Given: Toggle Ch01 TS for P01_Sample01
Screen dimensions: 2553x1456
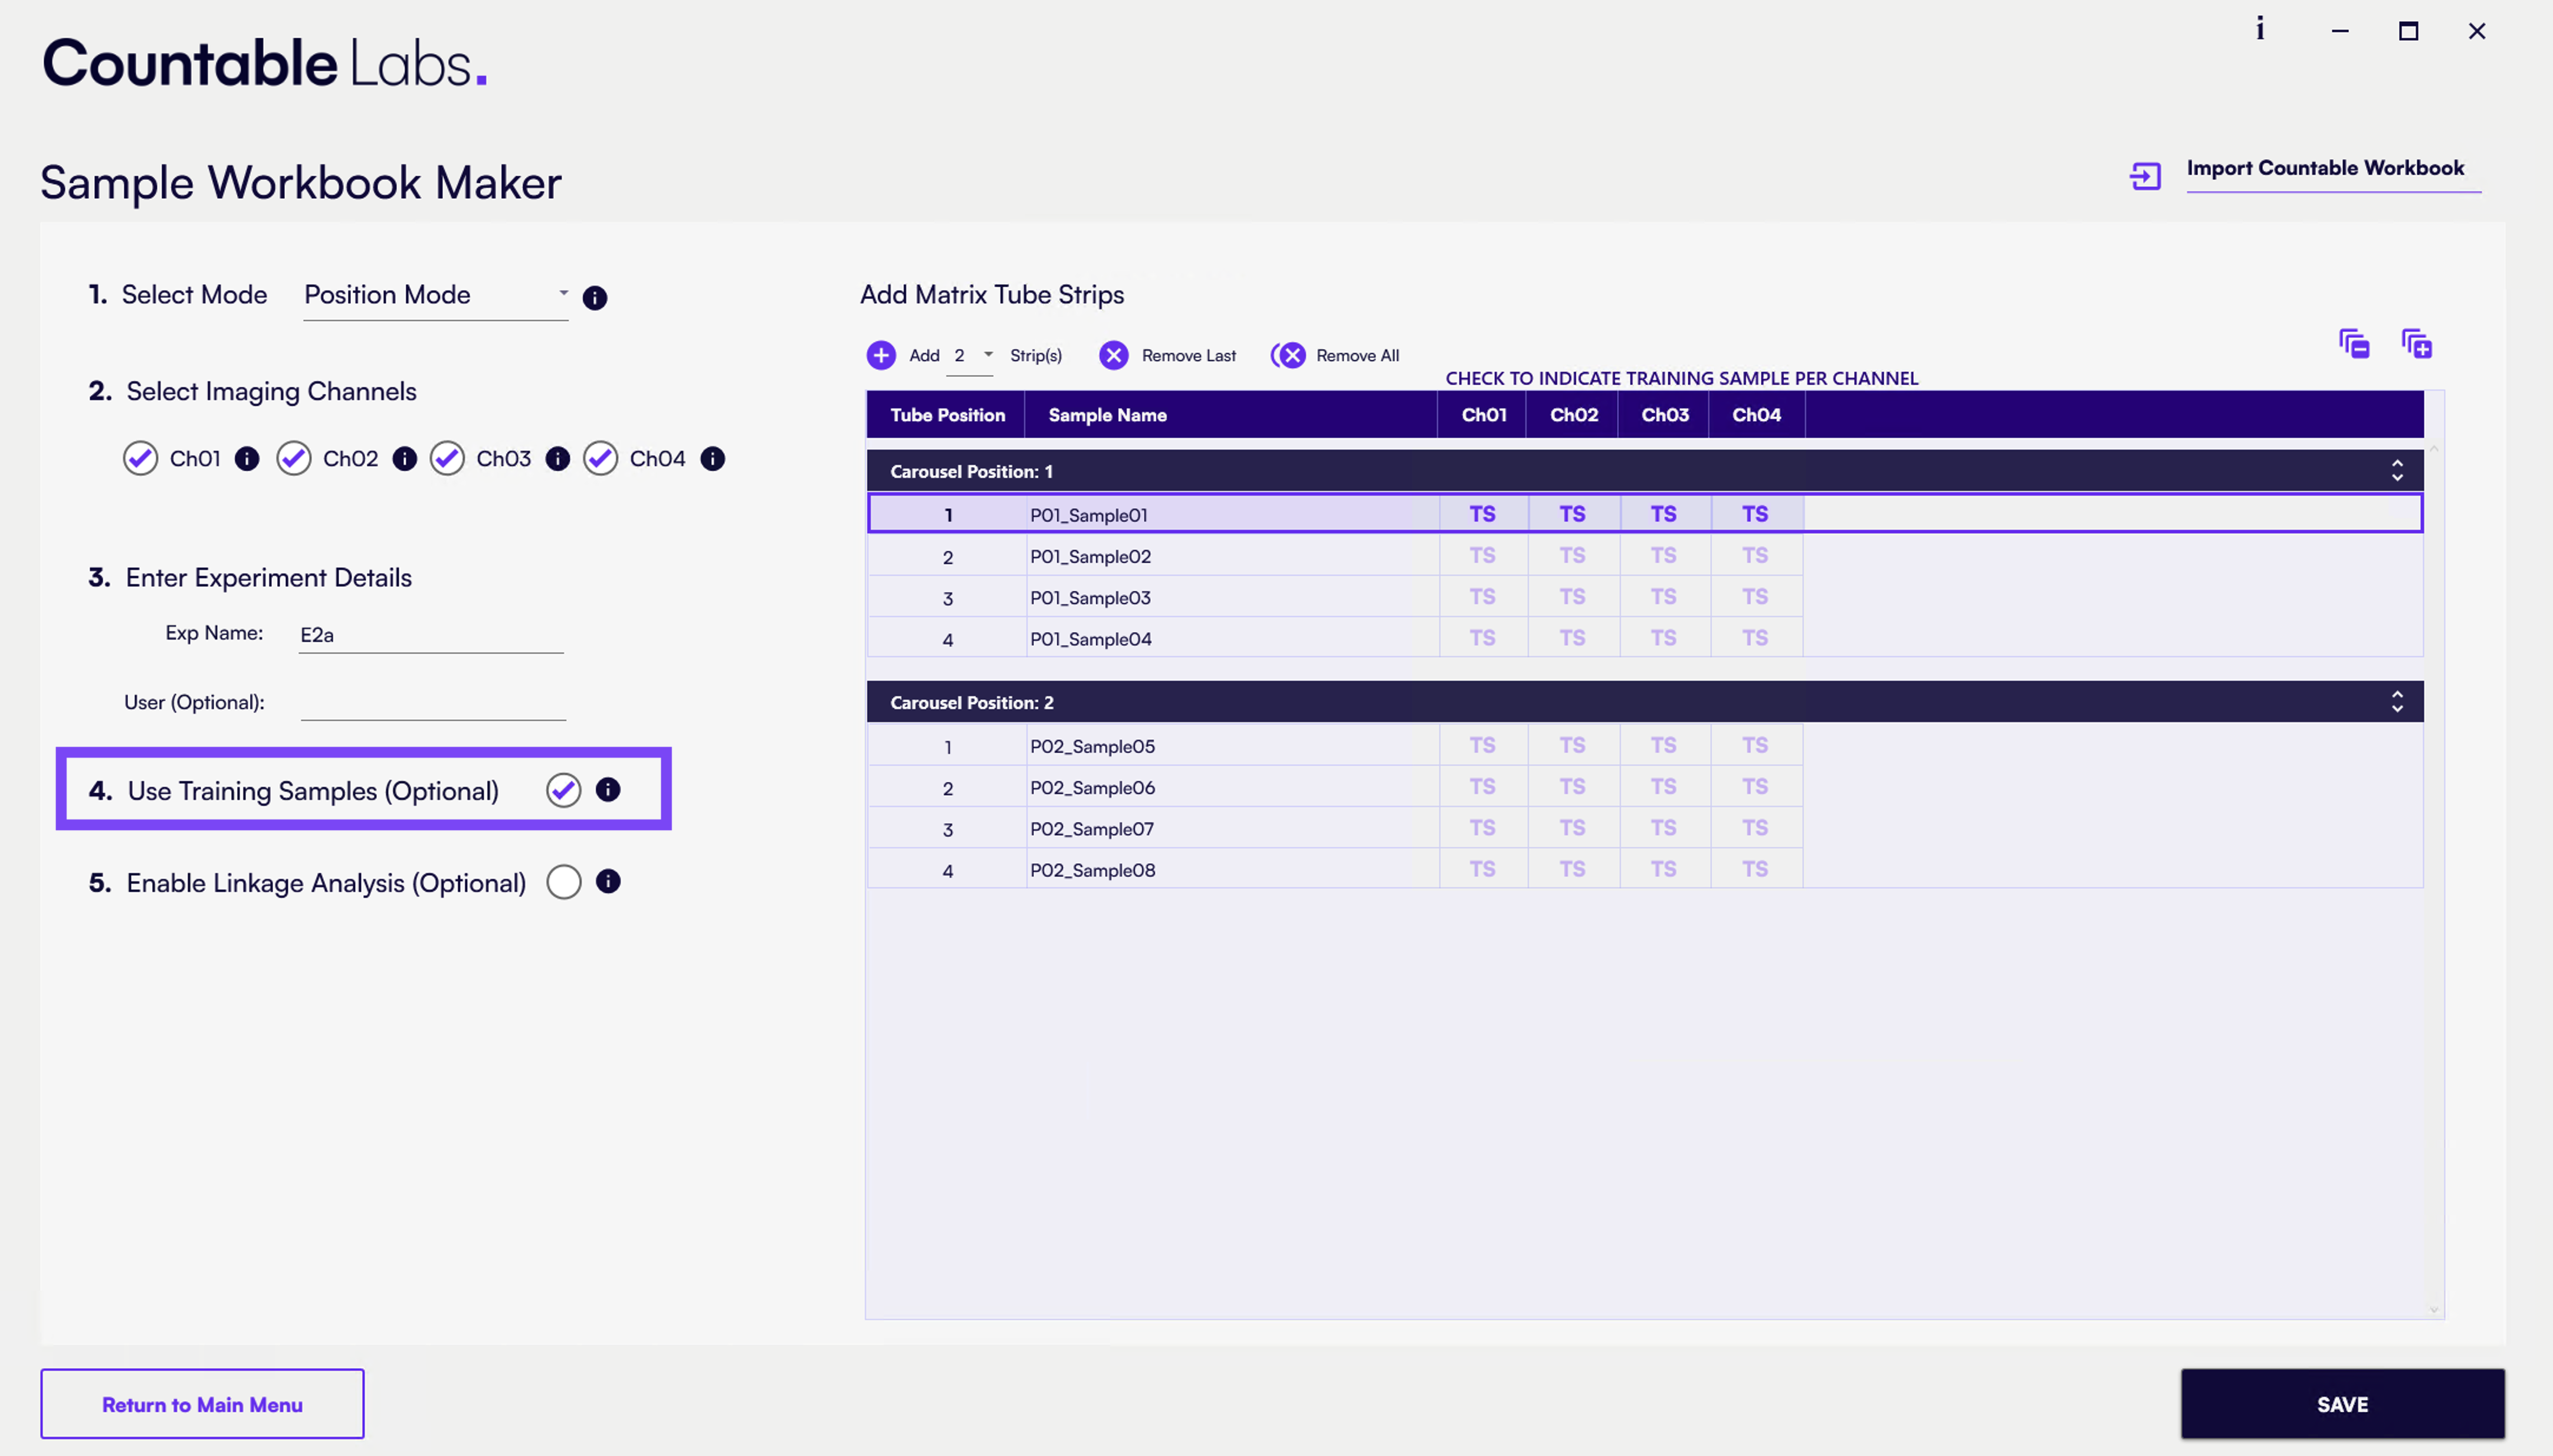Looking at the screenshot, I should point(1482,514).
